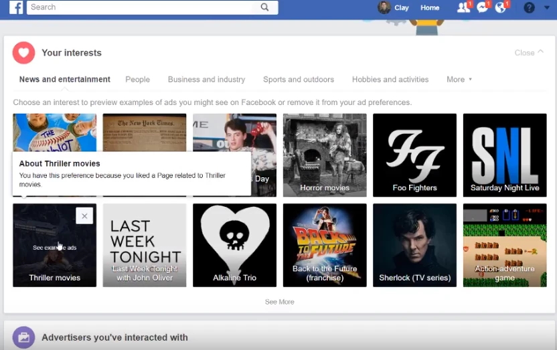This screenshot has height=350, width=557.
Task: Switch to Business and industry tab
Action: point(206,80)
